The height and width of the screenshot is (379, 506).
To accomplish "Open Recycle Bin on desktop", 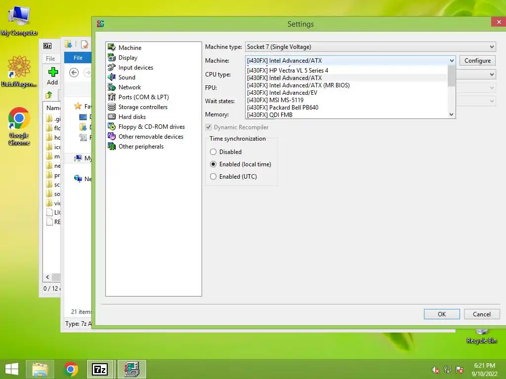I will (x=481, y=337).
